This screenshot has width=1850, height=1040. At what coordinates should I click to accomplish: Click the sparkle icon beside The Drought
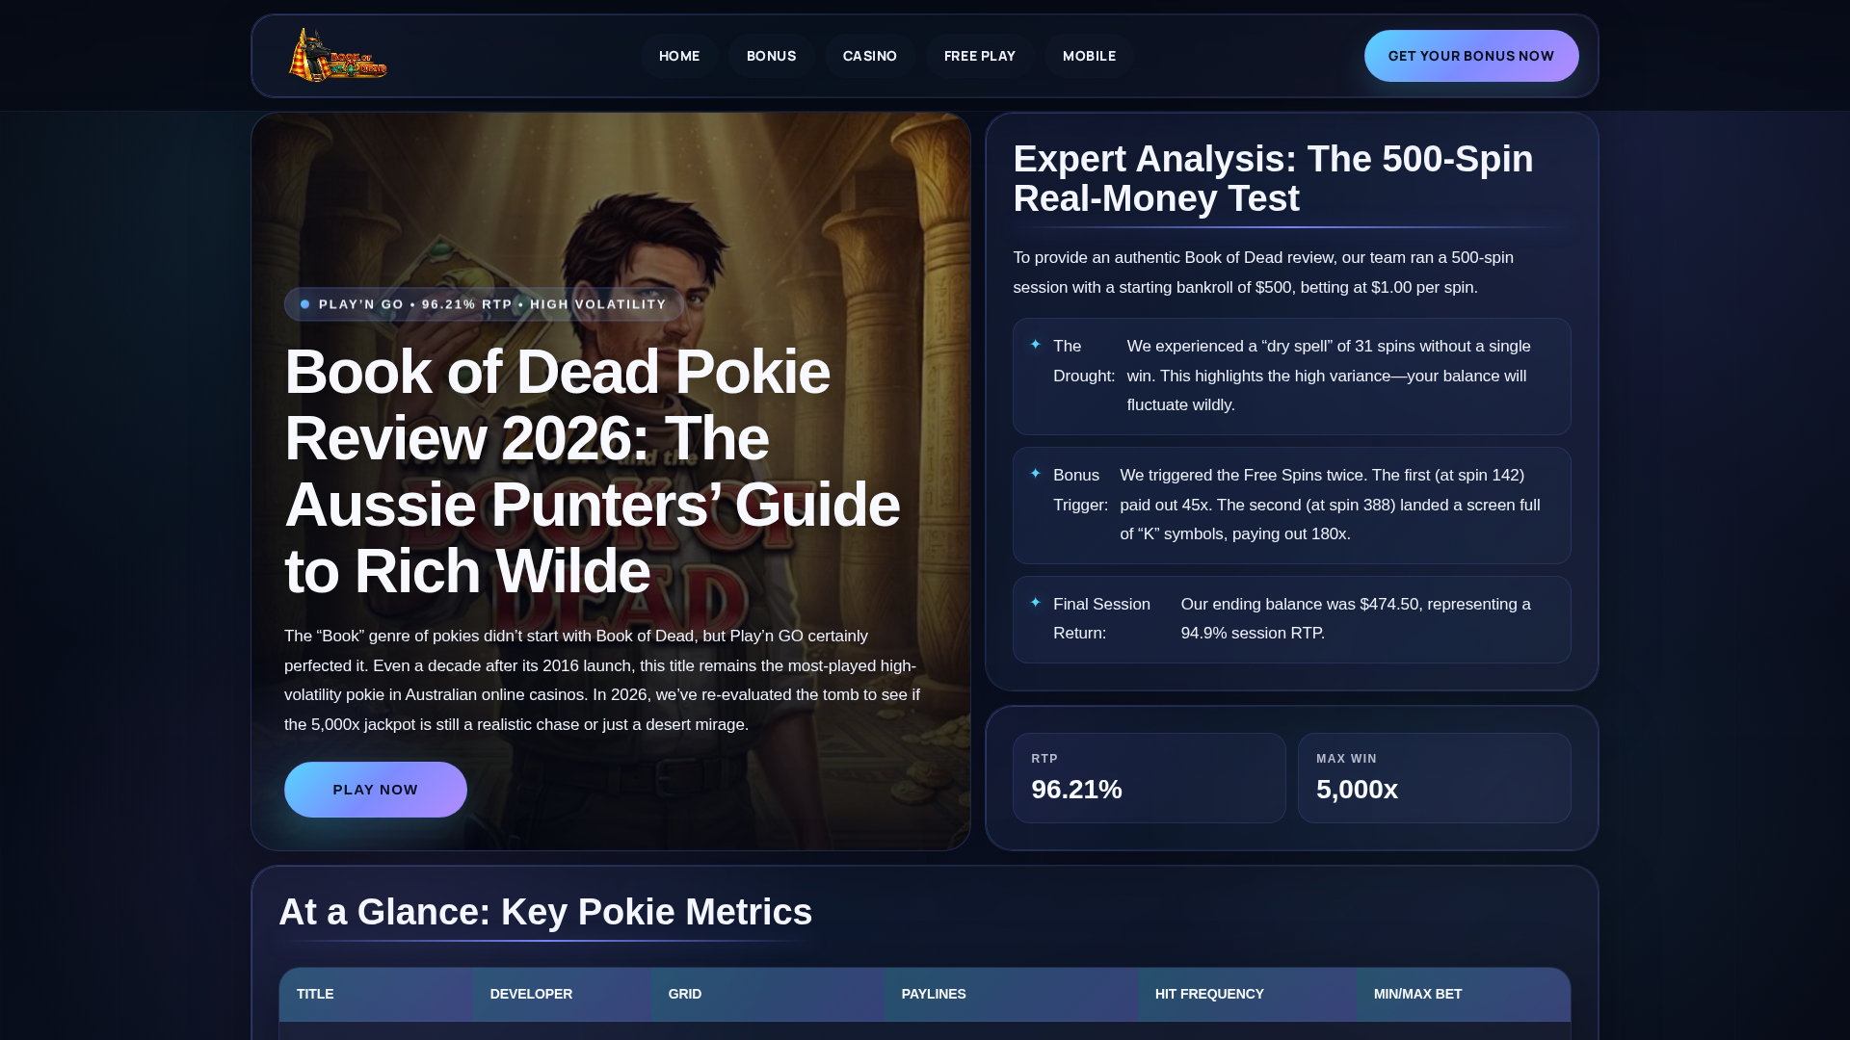(1036, 345)
